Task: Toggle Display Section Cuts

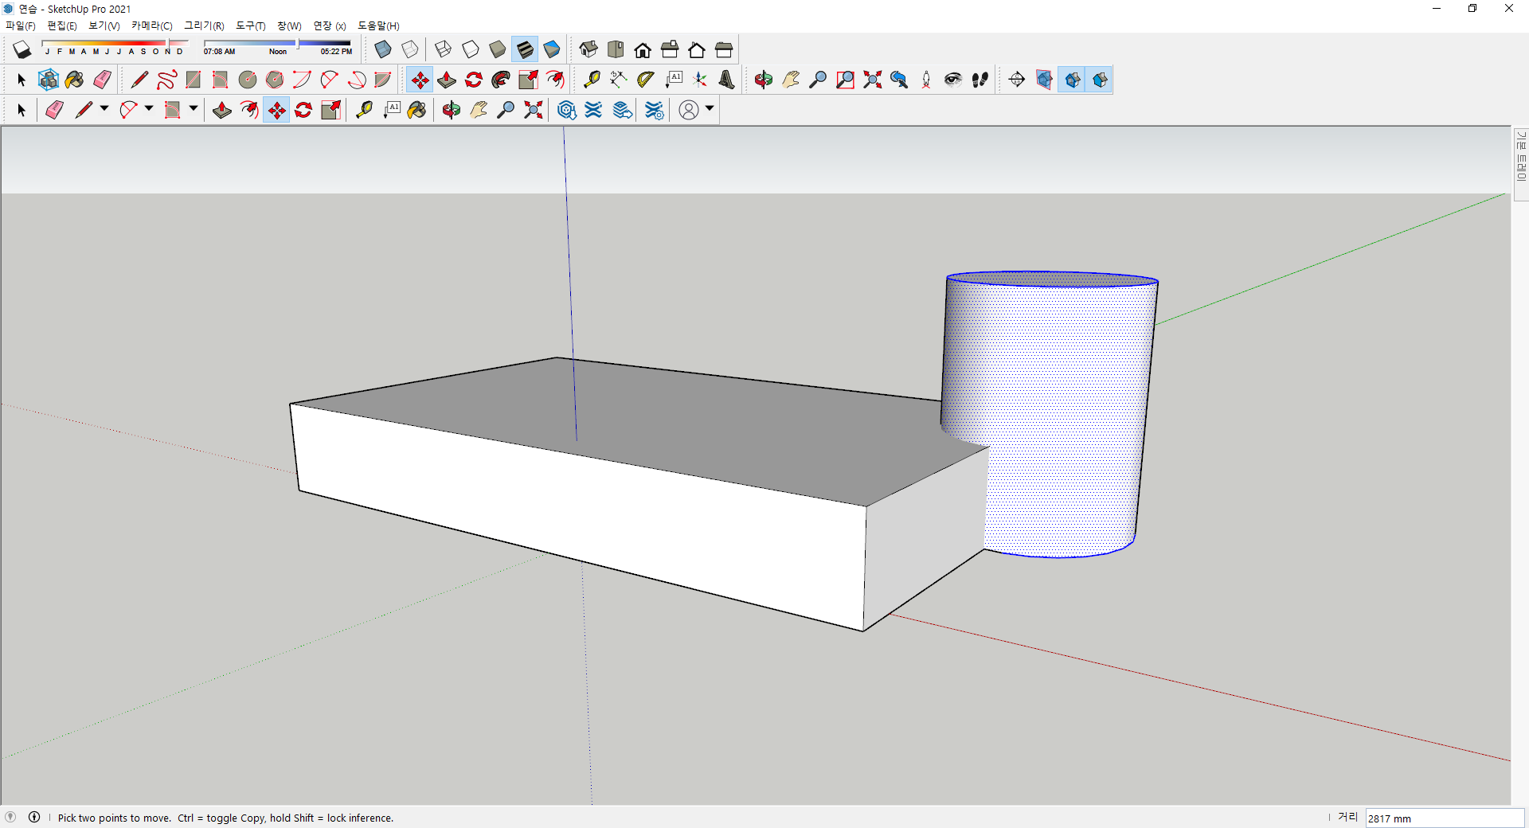Action: [1072, 80]
